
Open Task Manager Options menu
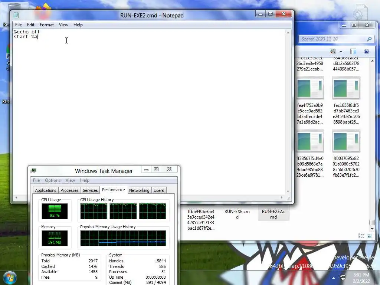53,180
